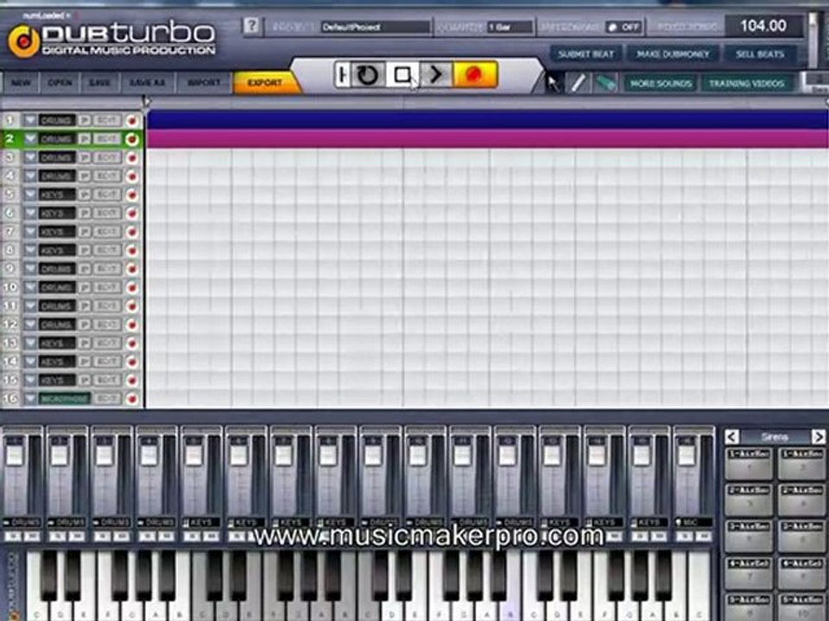This screenshot has width=829, height=621.
Task: Open the quantize 1 Bar dropdown
Action: [x=510, y=27]
